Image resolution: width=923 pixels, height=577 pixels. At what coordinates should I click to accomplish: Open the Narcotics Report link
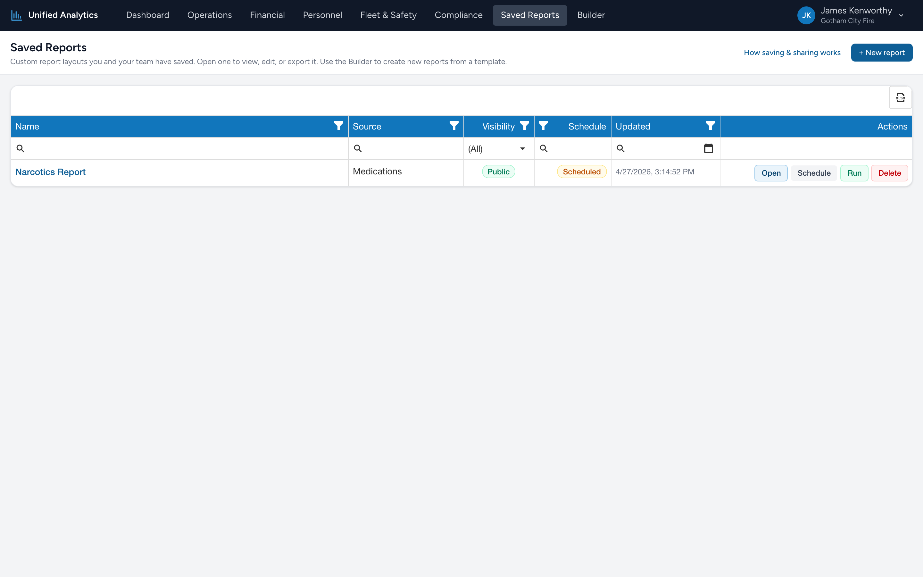point(50,172)
